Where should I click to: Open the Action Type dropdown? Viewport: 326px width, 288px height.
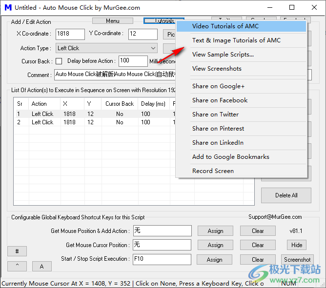coord(106,48)
